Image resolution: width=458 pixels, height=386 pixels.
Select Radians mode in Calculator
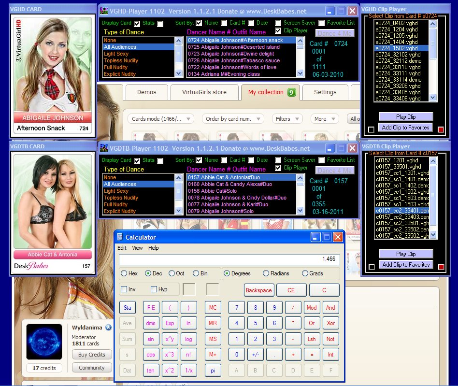pos(266,273)
